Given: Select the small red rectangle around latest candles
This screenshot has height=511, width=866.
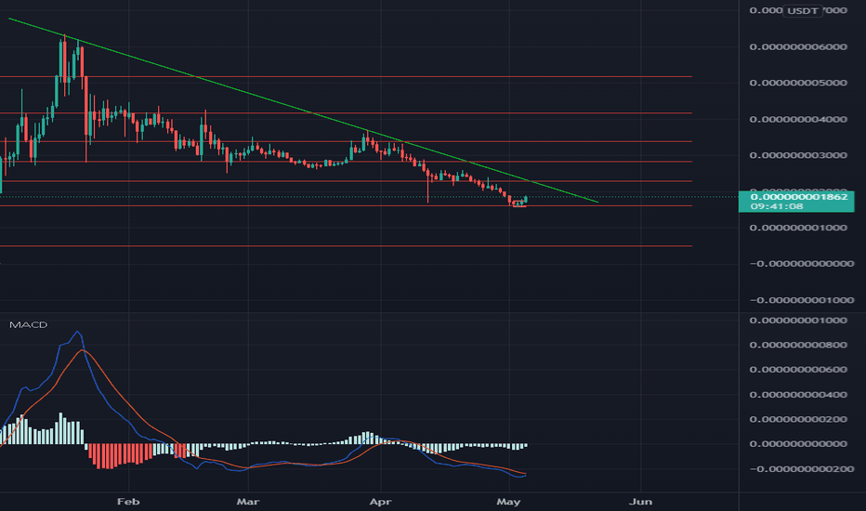Looking at the screenshot, I should (519, 204).
